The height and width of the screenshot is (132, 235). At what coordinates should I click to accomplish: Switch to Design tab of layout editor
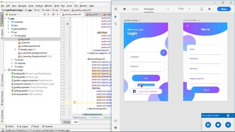pyautogui.click(x=67, y=122)
